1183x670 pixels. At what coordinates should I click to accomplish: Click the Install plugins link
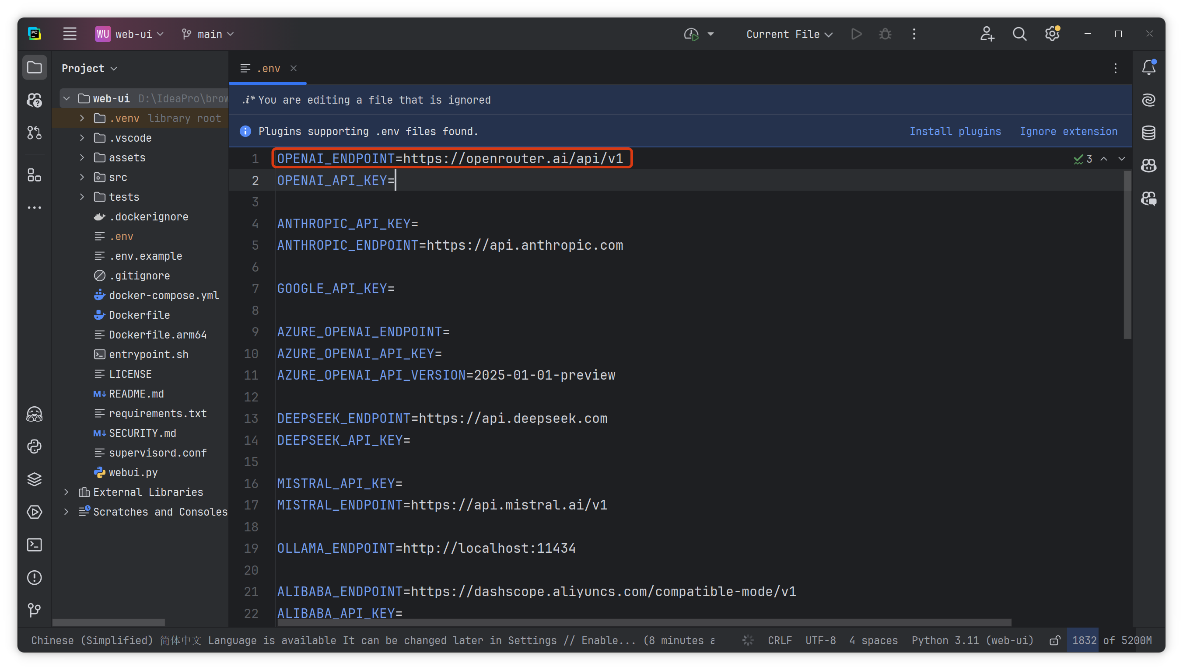tap(955, 132)
